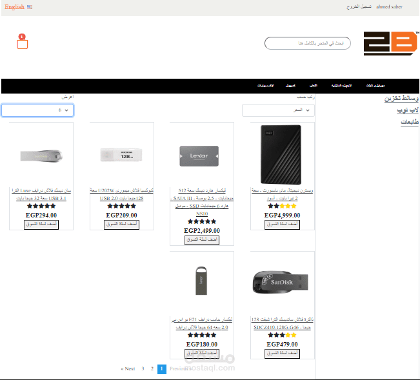This screenshot has width=420, height=380.
Task: Click the EGP2,499.00 price text
Action: [x=202, y=231]
